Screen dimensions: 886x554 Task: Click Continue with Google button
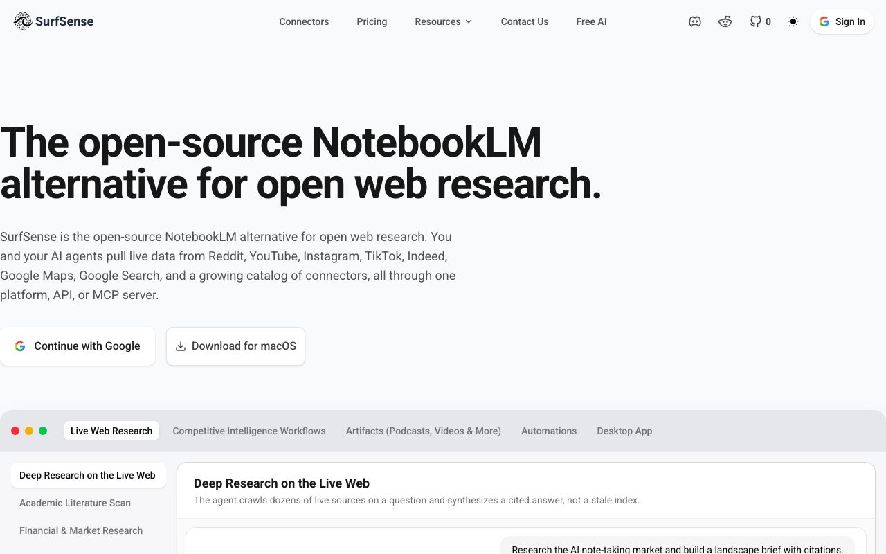(x=78, y=346)
